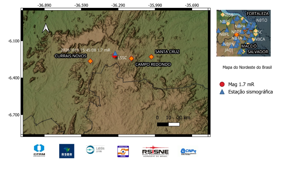This screenshot has height=172, width=289.
Task: Click the blue LSSC station triangle
Action: tap(115, 53)
